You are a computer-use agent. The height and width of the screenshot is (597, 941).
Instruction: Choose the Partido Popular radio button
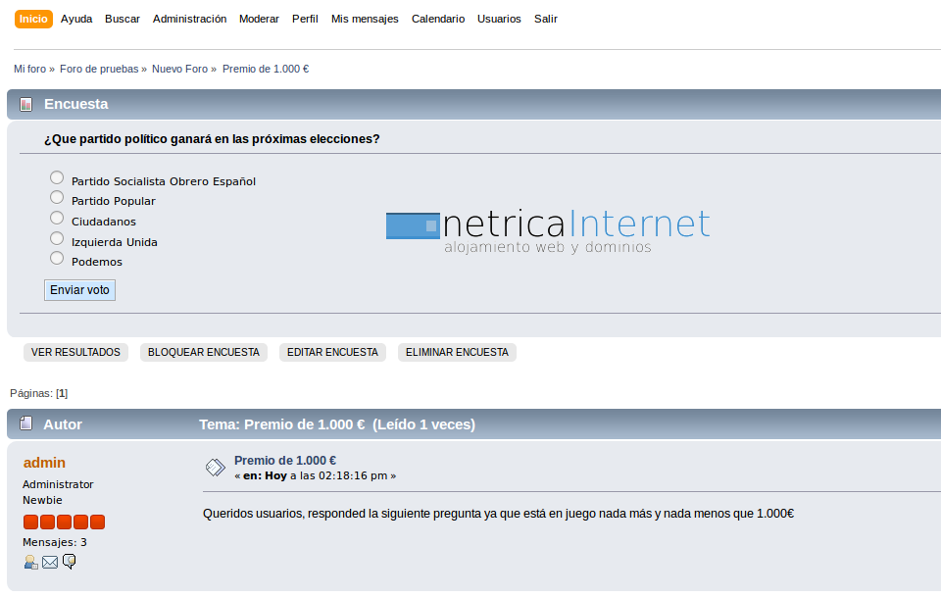pos(57,198)
